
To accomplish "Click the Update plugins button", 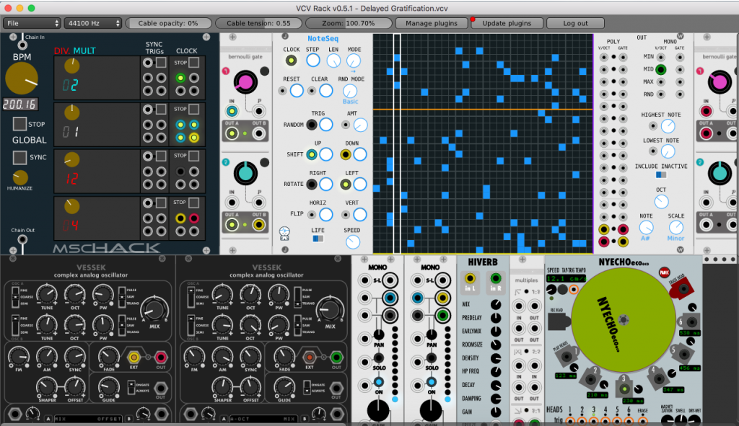I will 507,23.
